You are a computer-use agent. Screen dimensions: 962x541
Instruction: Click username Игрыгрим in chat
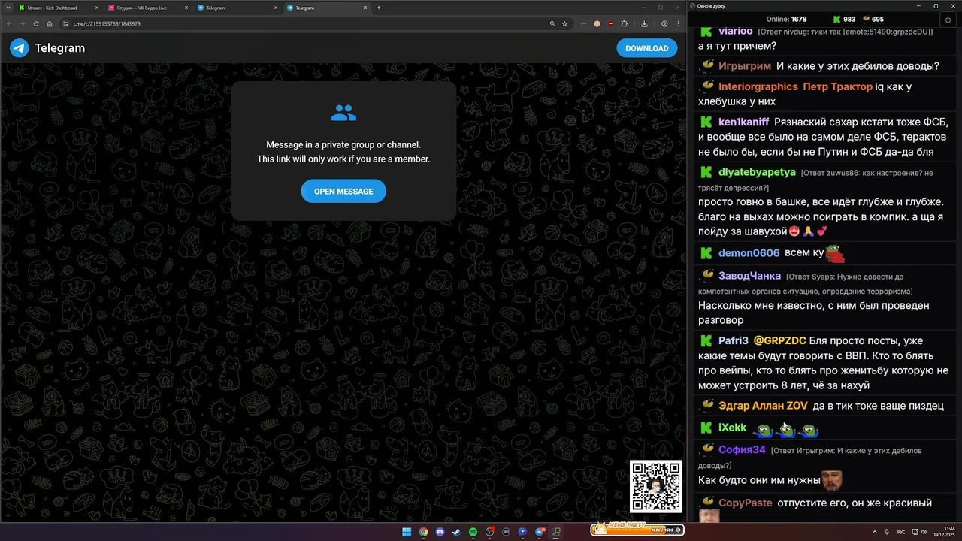tap(745, 66)
